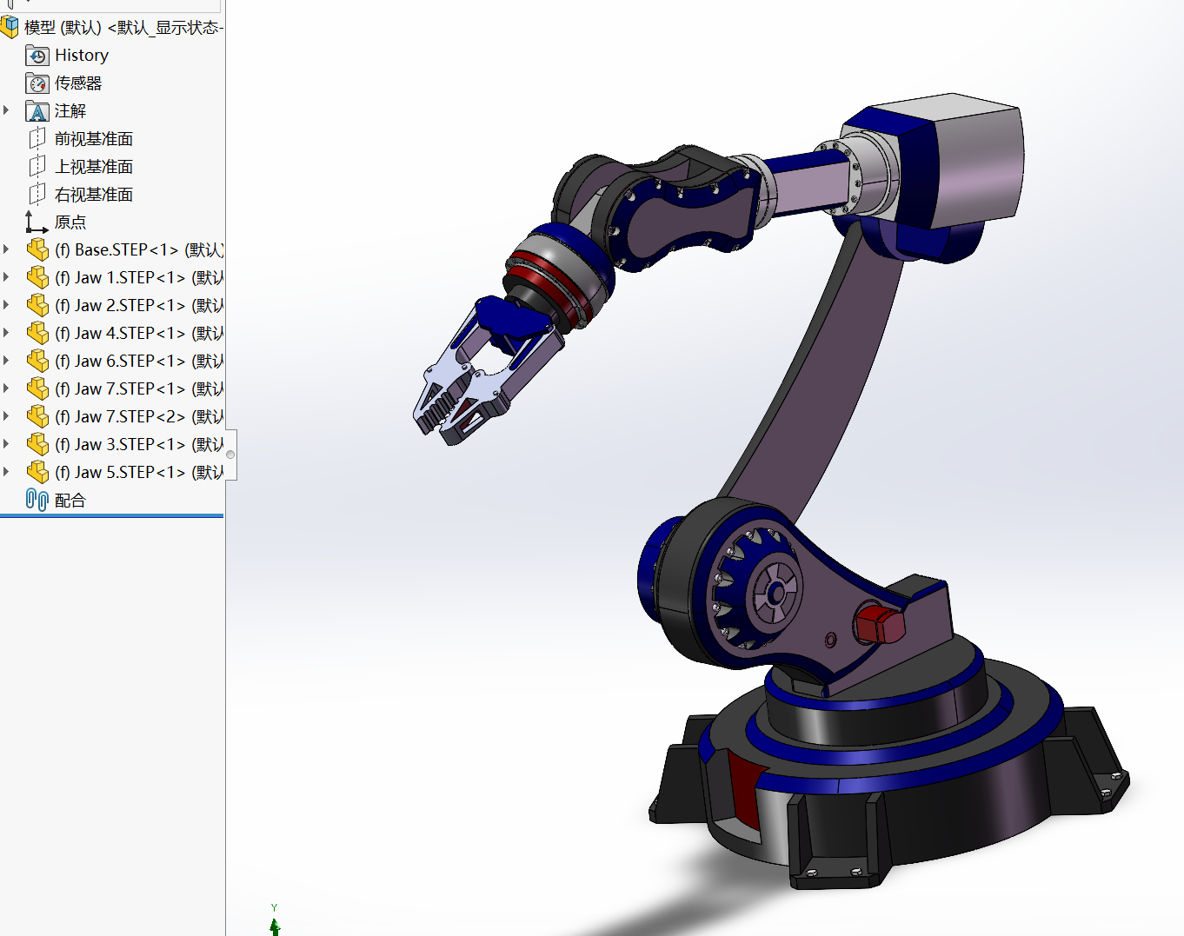Click the yellow part icon beside Base.STEP<1>
The image size is (1184, 936).
pos(39,249)
